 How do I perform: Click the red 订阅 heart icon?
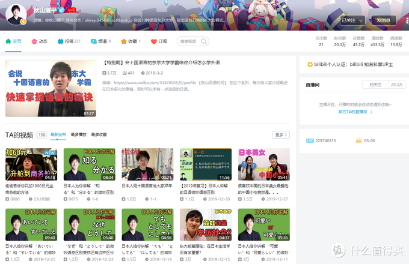coord(154,41)
